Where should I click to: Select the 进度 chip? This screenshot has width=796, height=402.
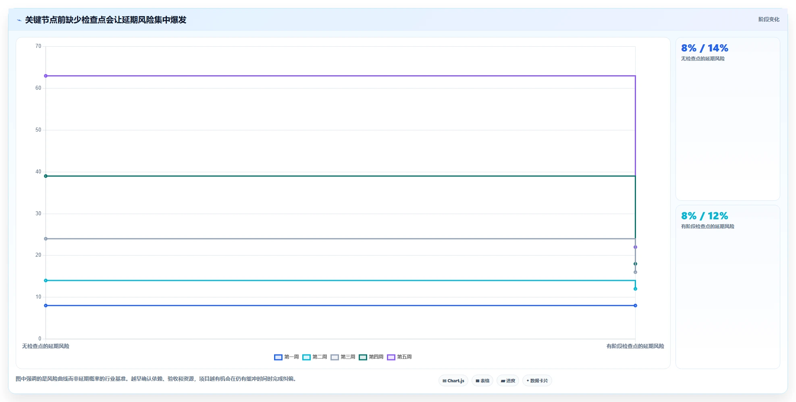508,381
